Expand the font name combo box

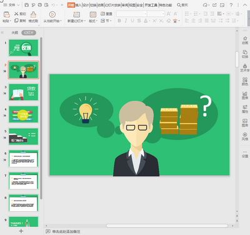(x=145, y=14)
